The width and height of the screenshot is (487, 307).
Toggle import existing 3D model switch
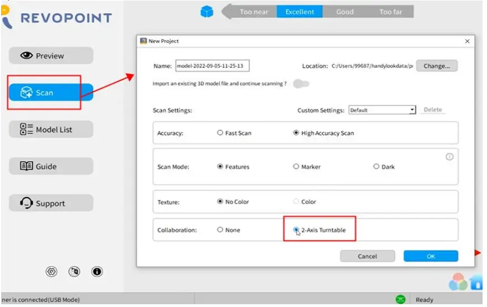(301, 84)
